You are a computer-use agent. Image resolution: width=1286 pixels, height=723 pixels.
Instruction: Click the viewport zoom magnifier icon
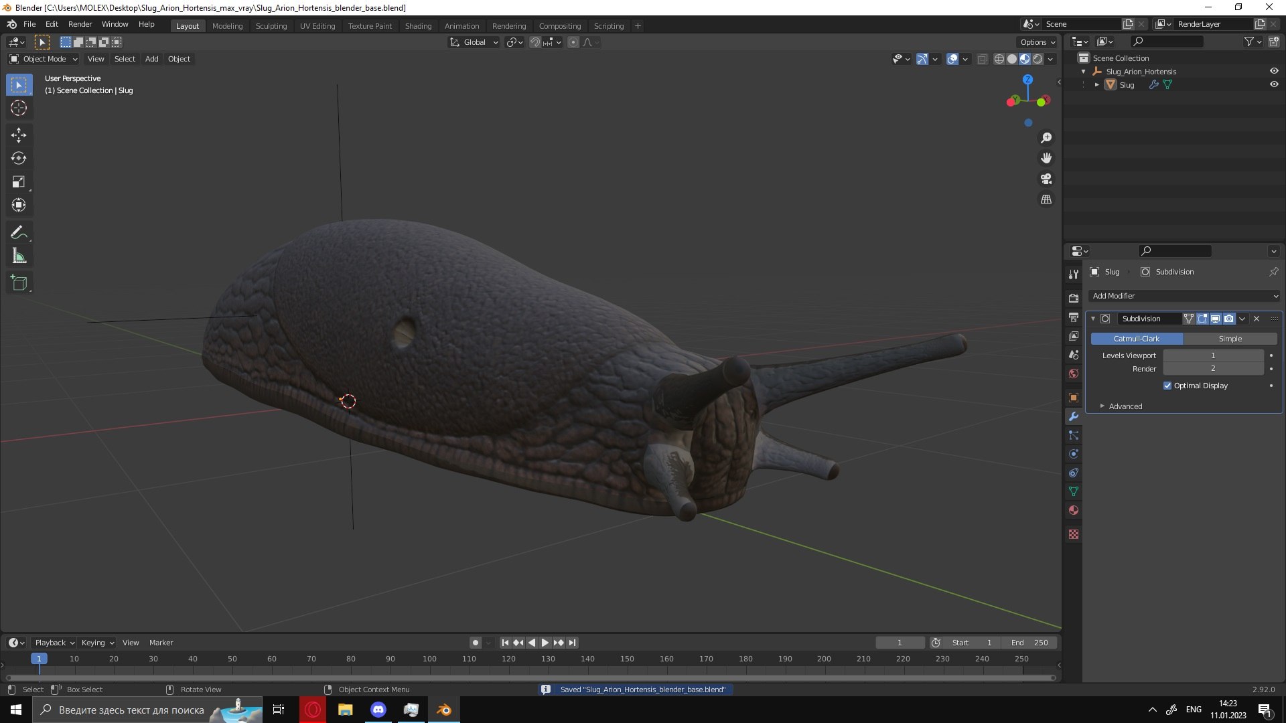[x=1046, y=138]
